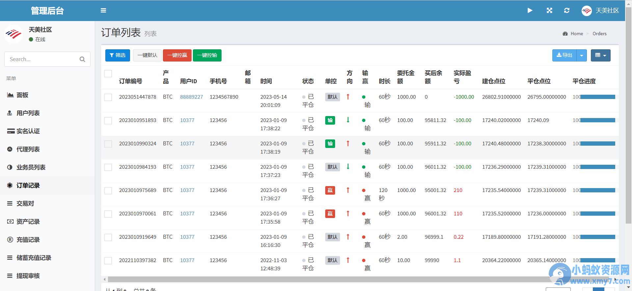Click the 时间 column header
The width and height of the screenshot is (632, 291).
click(266, 81)
